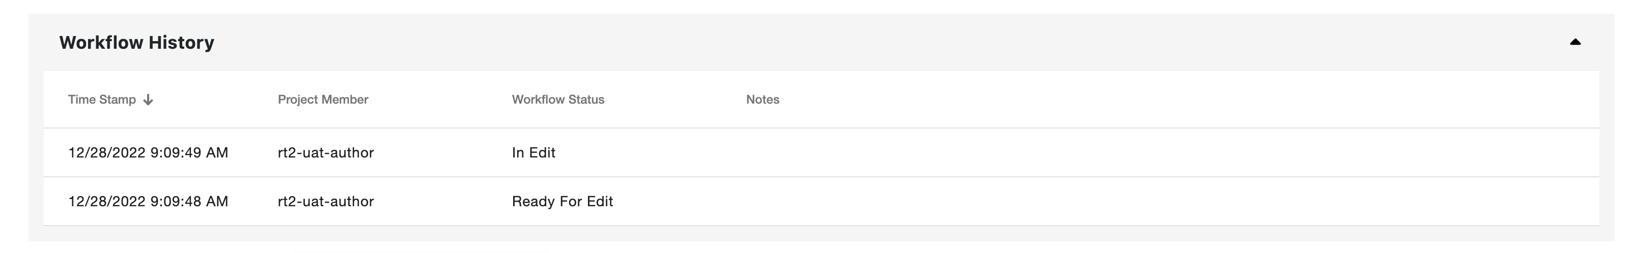Sort by the Project Member column header

[x=323, y=99]
